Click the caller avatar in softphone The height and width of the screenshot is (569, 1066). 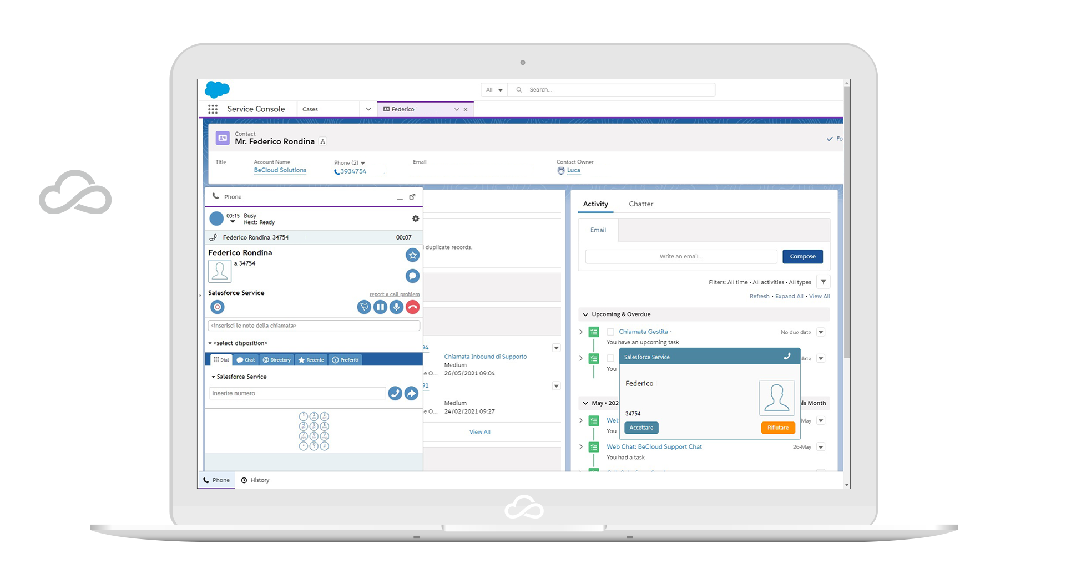point(220,271)
